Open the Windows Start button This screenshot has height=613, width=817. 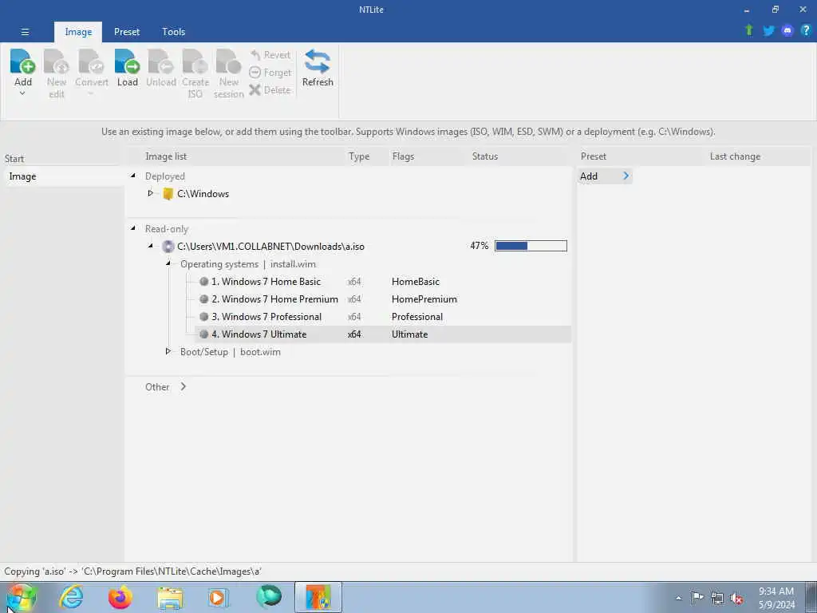tap(22, 597)
